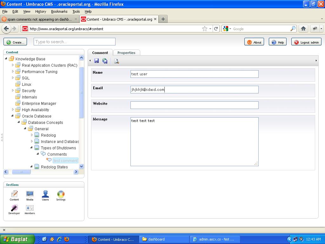Click the Create... button

pos(15,42)
